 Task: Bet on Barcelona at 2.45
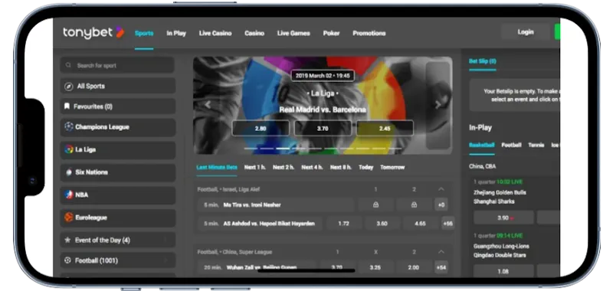click(x=385, y=128)
